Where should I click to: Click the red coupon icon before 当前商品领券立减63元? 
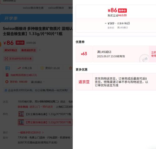click(7, 75)
